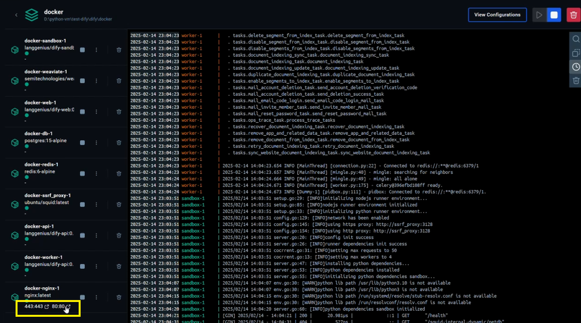Stop the docker-worker-1 container
581x323 pixels.
point(82,266)
